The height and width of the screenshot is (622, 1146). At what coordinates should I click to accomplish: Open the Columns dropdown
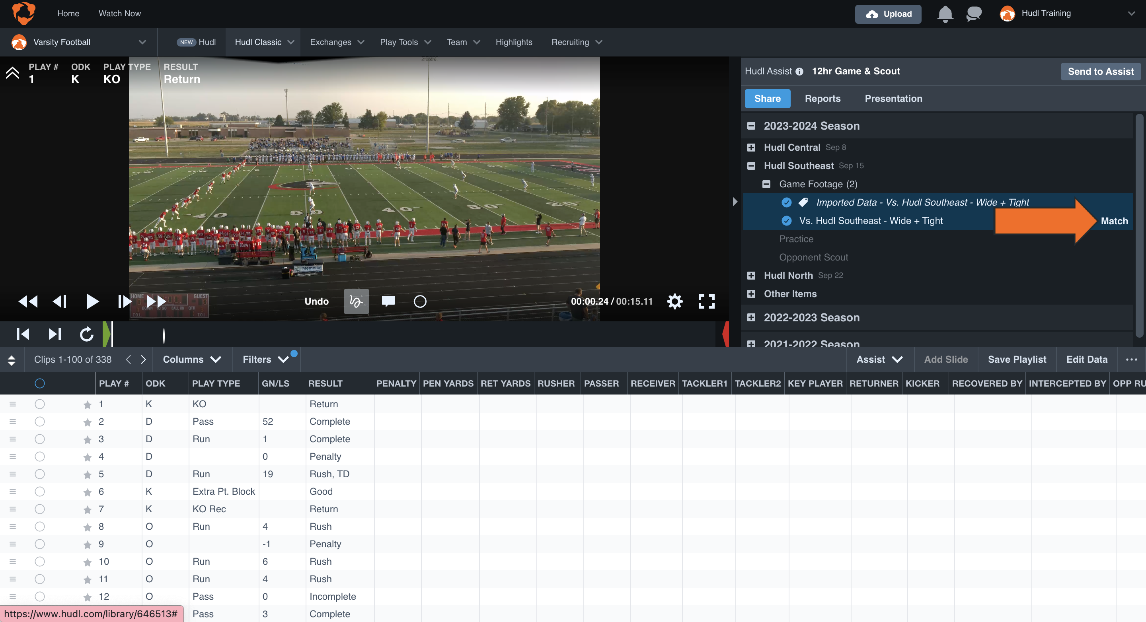pyautogui.click(x=192, y=359)
